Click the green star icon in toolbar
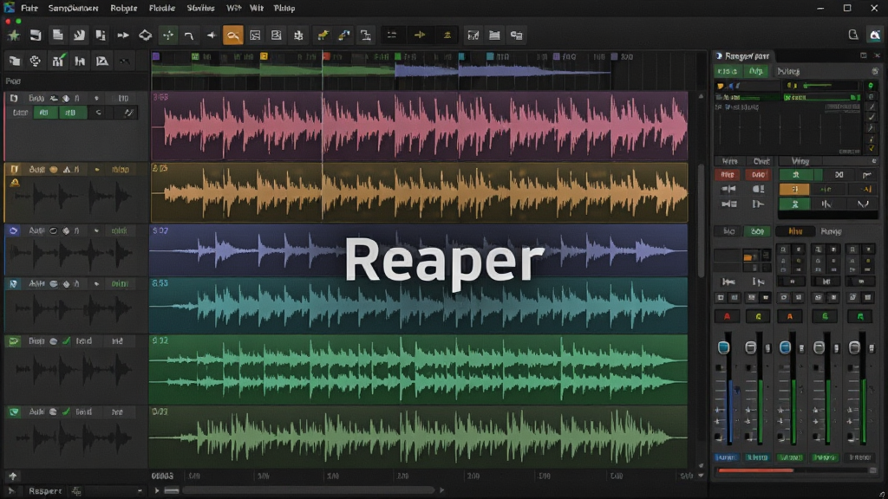Screen dimensions: 888x499 [x=14, y=35]
